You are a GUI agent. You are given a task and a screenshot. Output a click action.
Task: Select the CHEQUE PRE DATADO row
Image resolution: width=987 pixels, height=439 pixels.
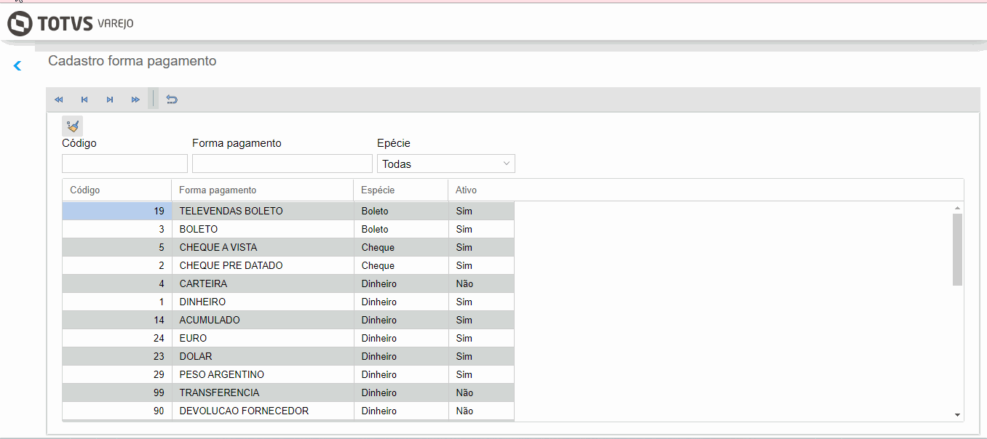[x=231, y=266]
